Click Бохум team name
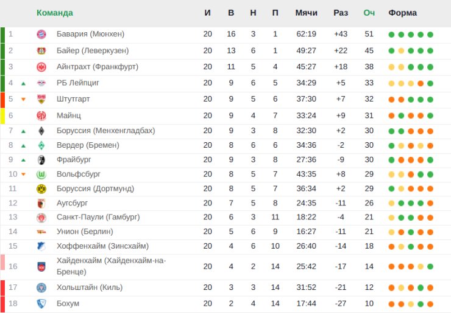This screenshot has height=313, width=451. [68, 303]
